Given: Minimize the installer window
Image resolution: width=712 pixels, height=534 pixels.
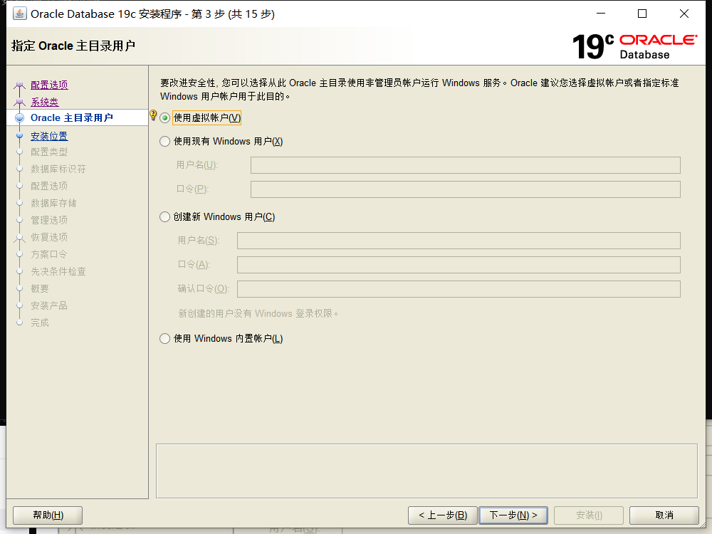Looking at the screenshot, I should tap(601, 14).
